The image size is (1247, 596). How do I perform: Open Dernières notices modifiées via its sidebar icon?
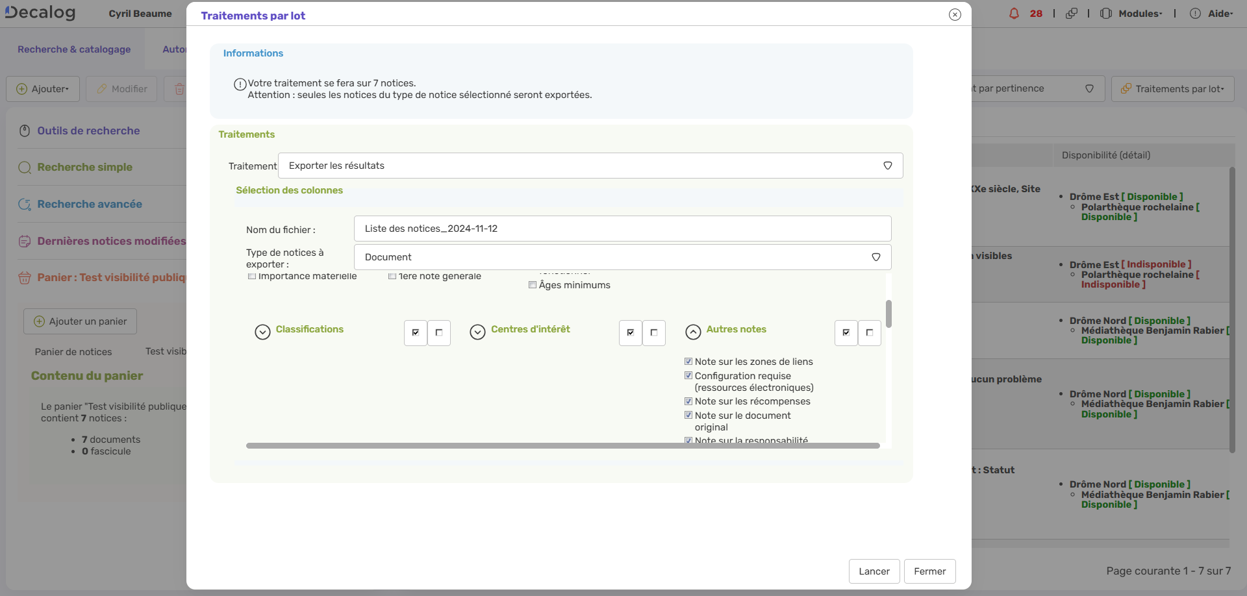pyautogui.click(x=25, y=241)
